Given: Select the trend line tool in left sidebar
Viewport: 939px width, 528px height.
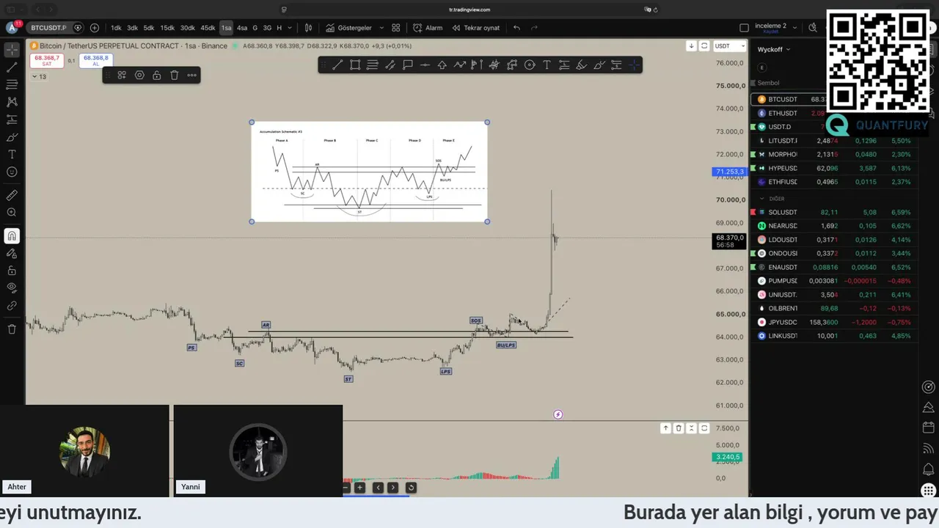Looking at the screenshot, I should tap(12, 67).
